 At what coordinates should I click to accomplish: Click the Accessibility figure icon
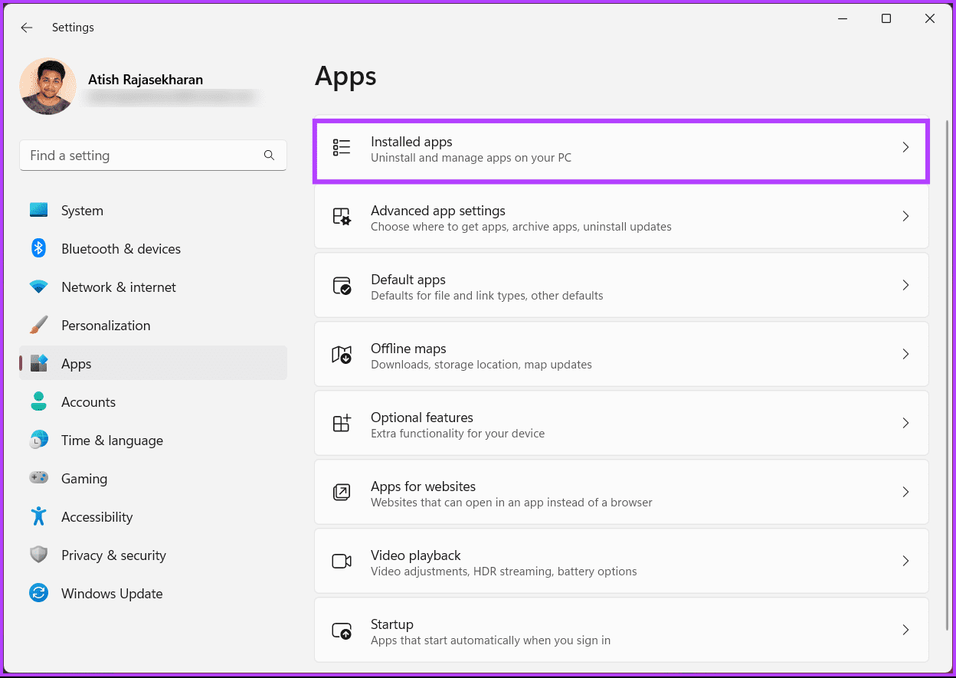[39, 516]
